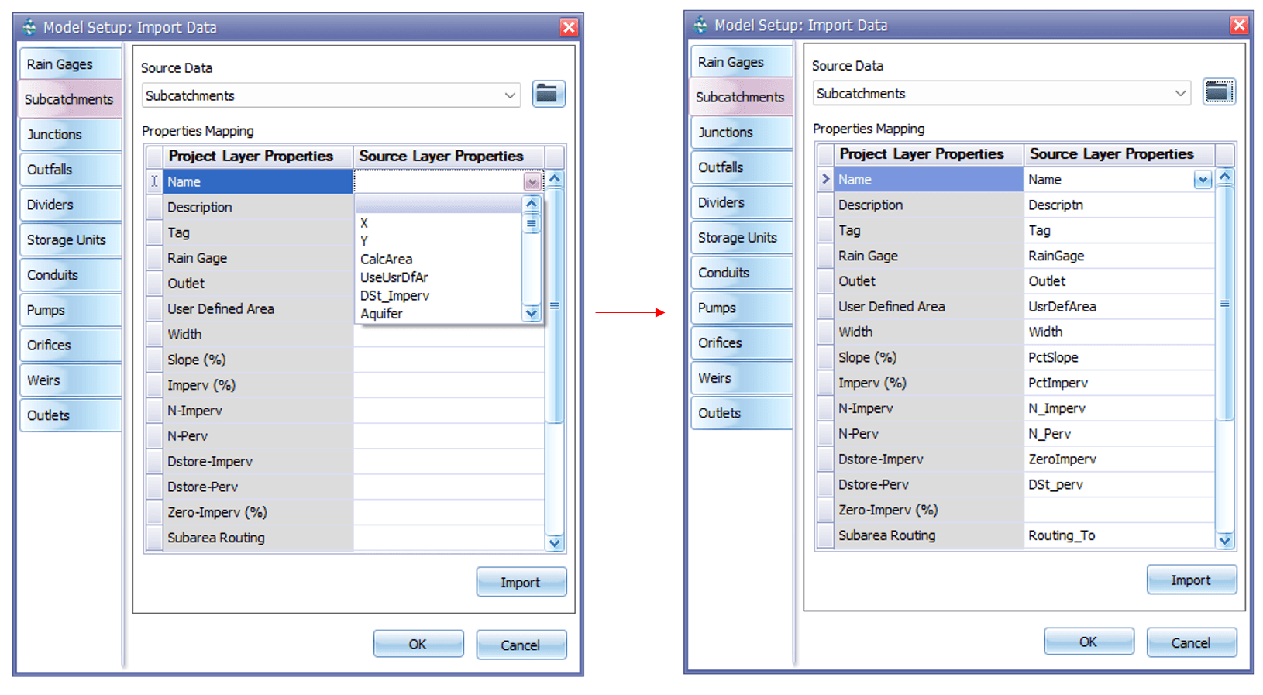Image resolution: width=1263 pixels, height=695 pixels.
Task: Select Conduits tab in left window
Action: click(71, 274)
